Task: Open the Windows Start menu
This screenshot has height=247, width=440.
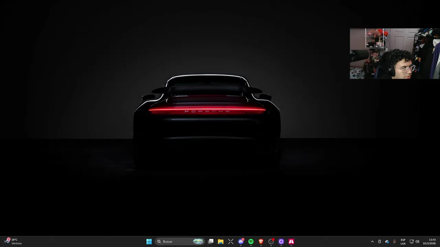Action: pos(149,242)
